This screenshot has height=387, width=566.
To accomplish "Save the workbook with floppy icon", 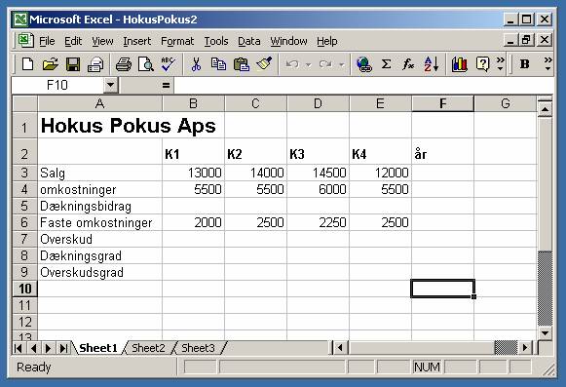I will pyautogui.click(x=73, y=64).
